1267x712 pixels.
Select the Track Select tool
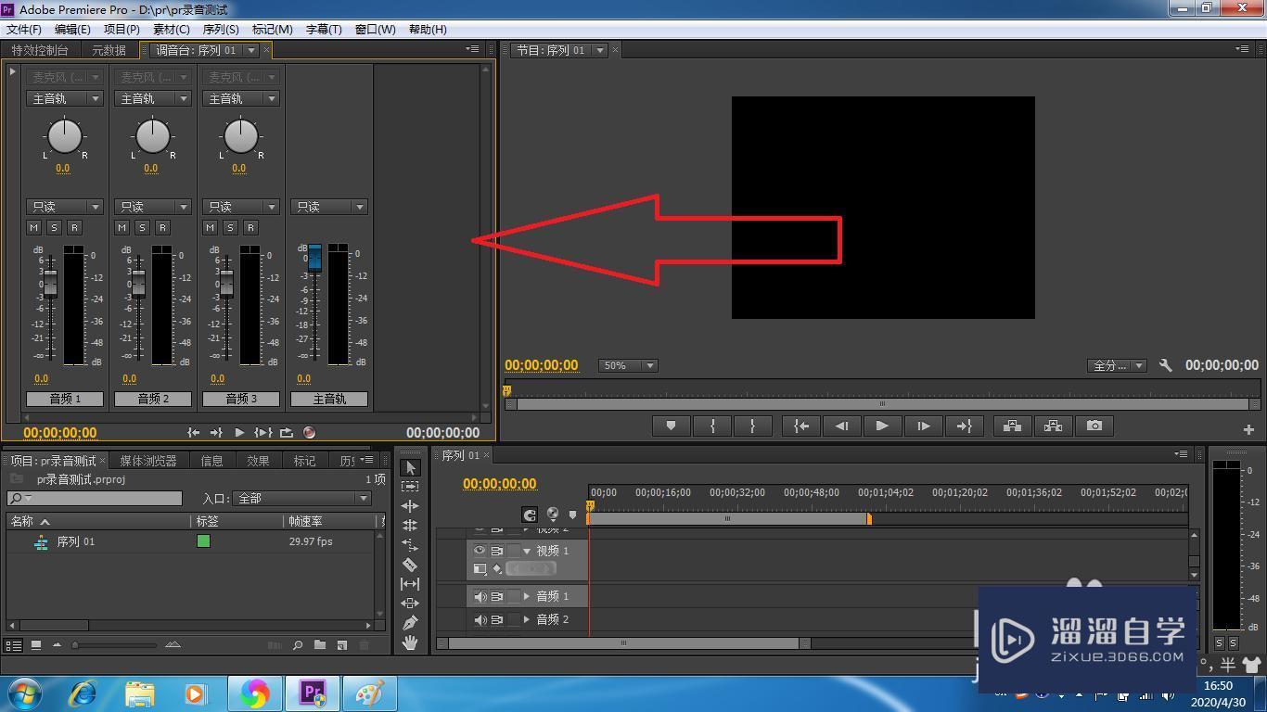click(410, 487)
